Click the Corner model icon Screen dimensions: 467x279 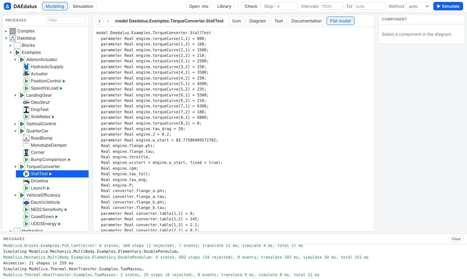26,152
